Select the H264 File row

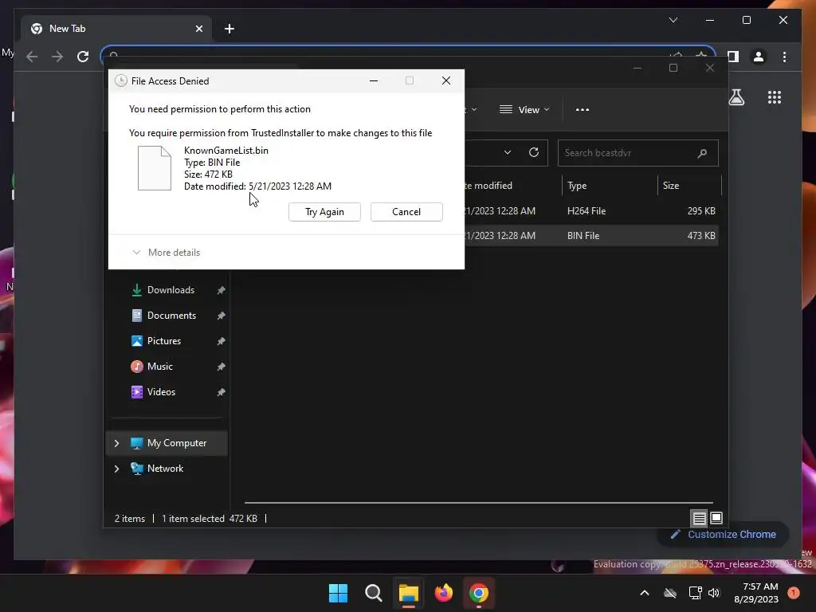pos(590,210)
